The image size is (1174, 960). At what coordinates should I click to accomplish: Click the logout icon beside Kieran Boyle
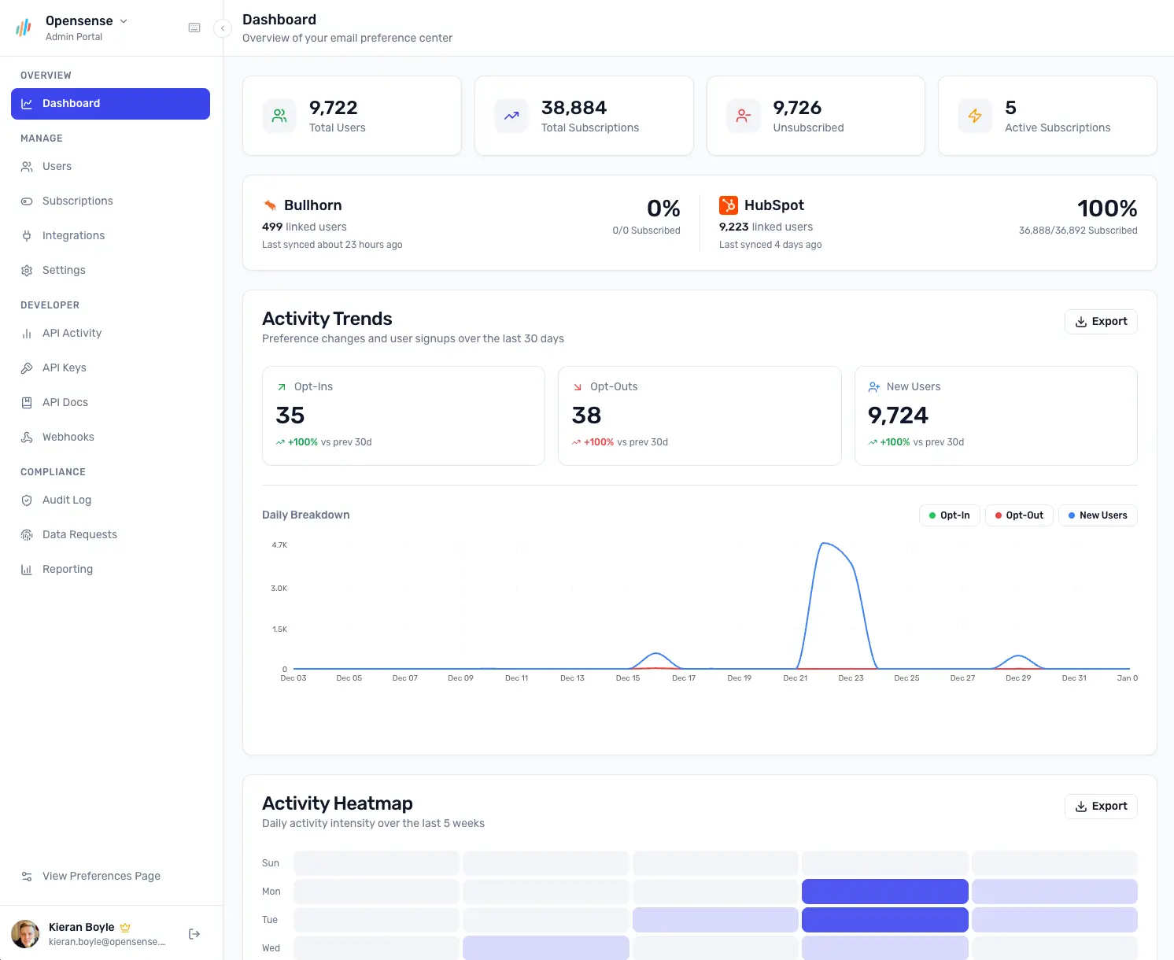194,934
